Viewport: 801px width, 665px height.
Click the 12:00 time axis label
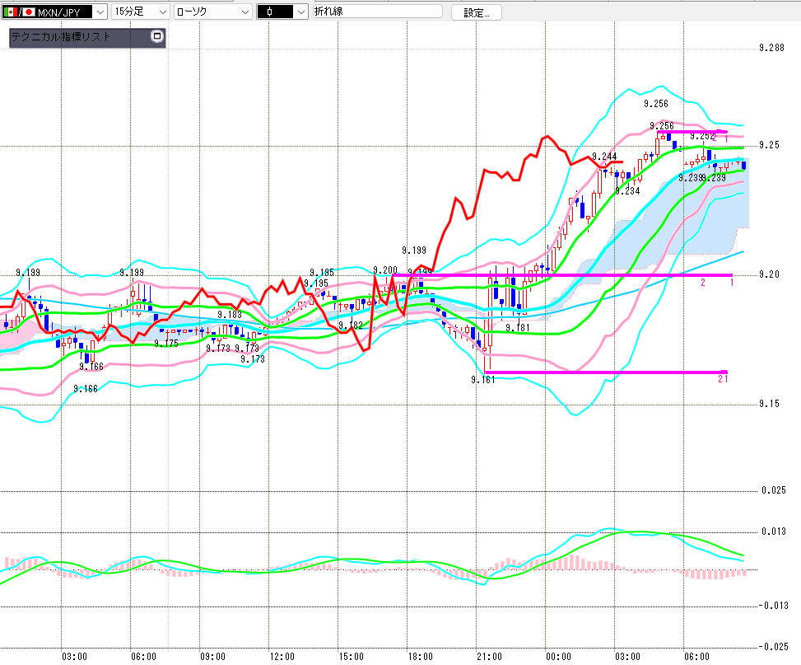[282, 656]
